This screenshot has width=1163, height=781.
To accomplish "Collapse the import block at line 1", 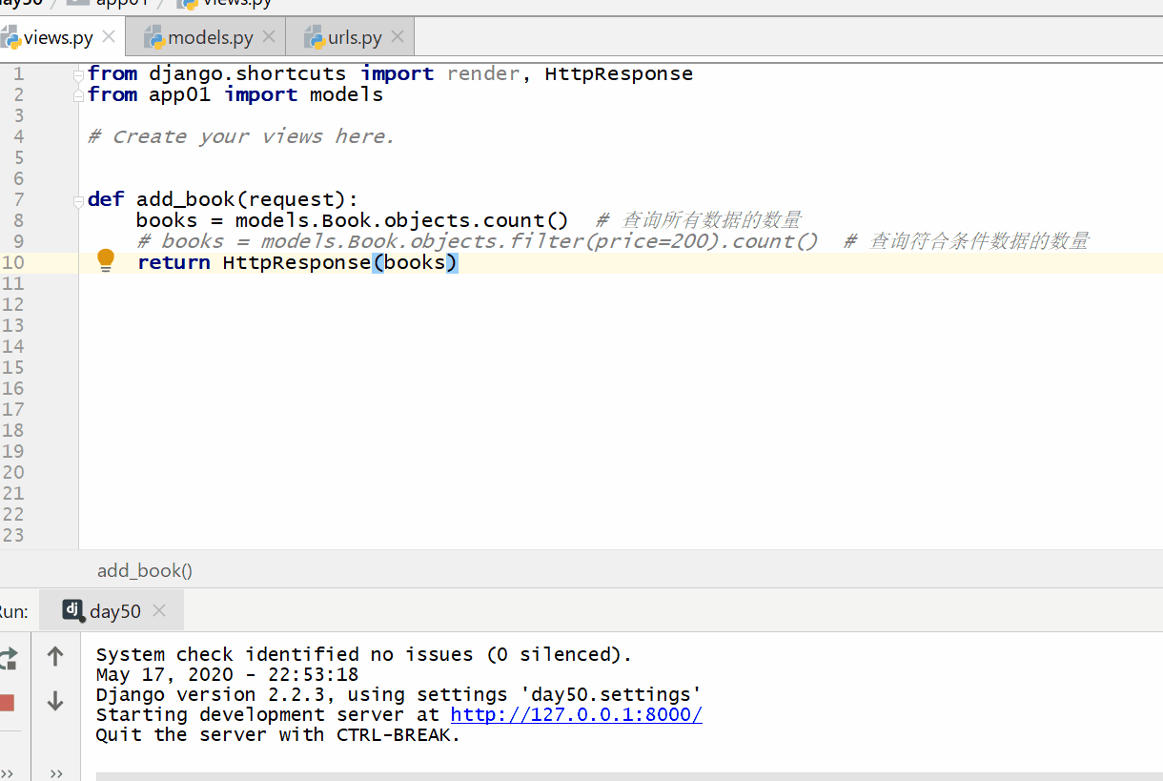I will 78,74.
